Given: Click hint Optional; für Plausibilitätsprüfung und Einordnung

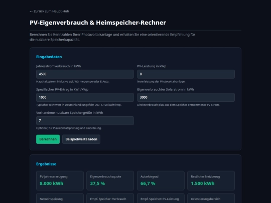Looking at the screenshot, I should 69,128.
